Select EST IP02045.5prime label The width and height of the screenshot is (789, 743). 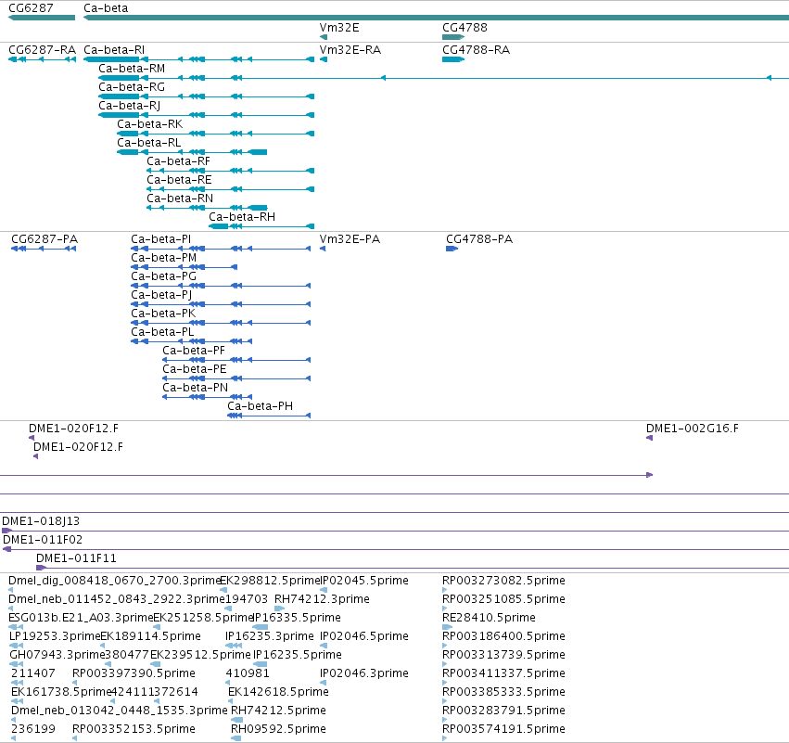coord(364,581)
